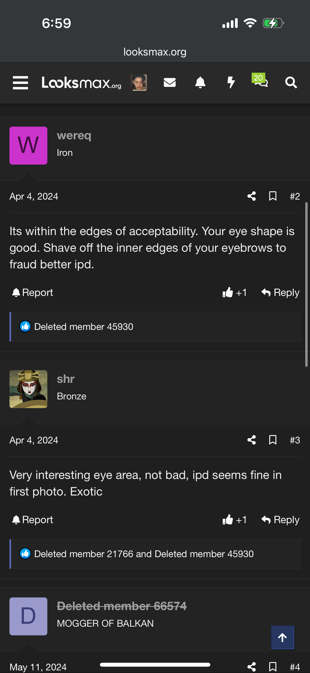Viewport: 310px width, 673px height.
Task: Open the Looksmax.org home logo
Action: click(x=81, y=83)
